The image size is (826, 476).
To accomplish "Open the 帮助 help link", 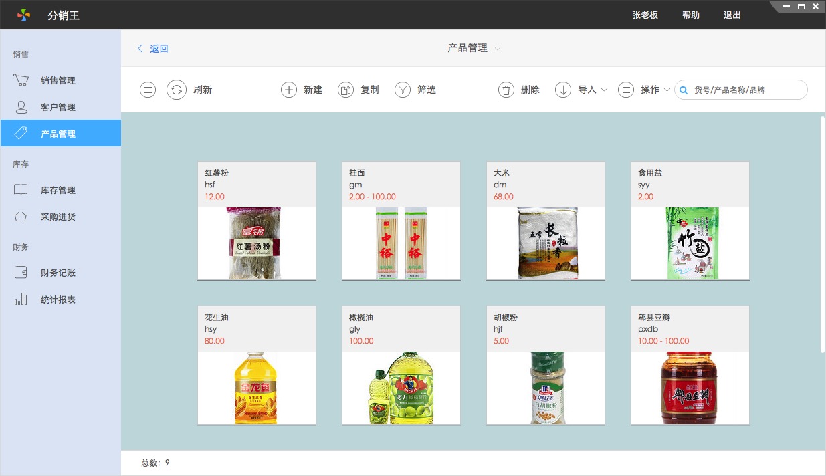I will (x=690, y=15).
